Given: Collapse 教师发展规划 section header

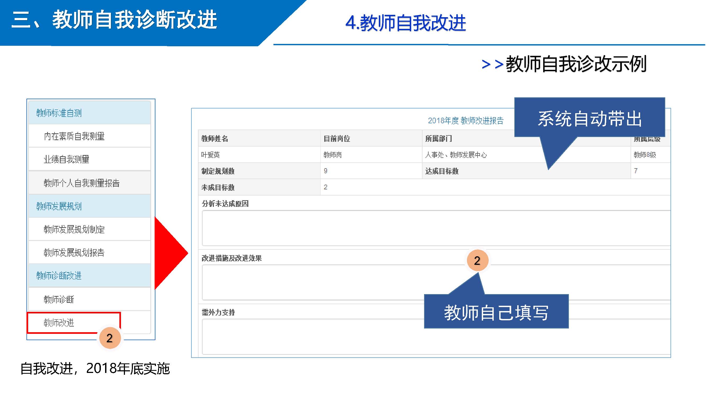Looking at the screenshot, I should [x=59, y=206].
